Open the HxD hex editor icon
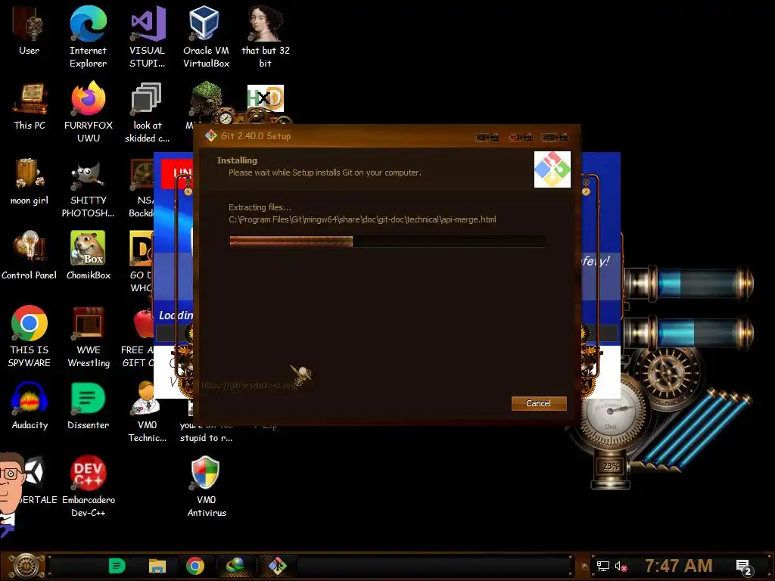This screenshot has height=581, width=775. (x=266, y=98)
